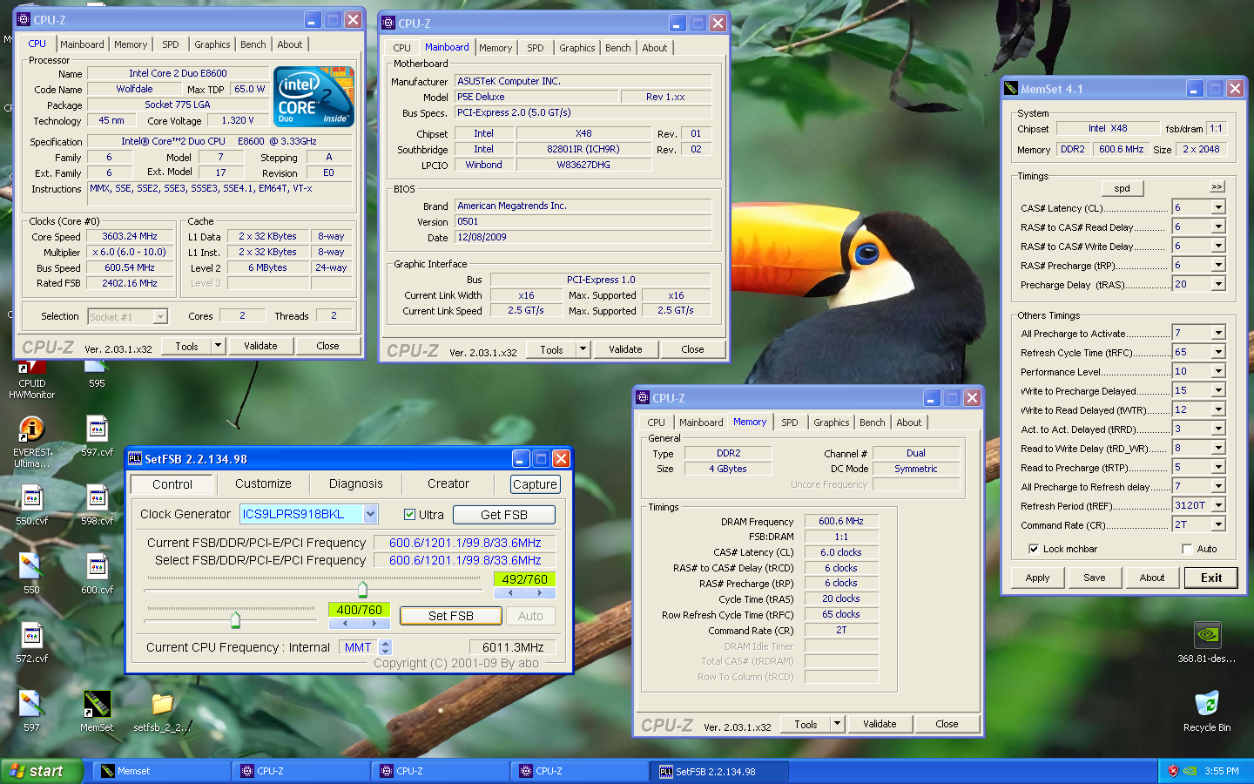Click MemSet expand arrows button next to spd

[1217, 186]
